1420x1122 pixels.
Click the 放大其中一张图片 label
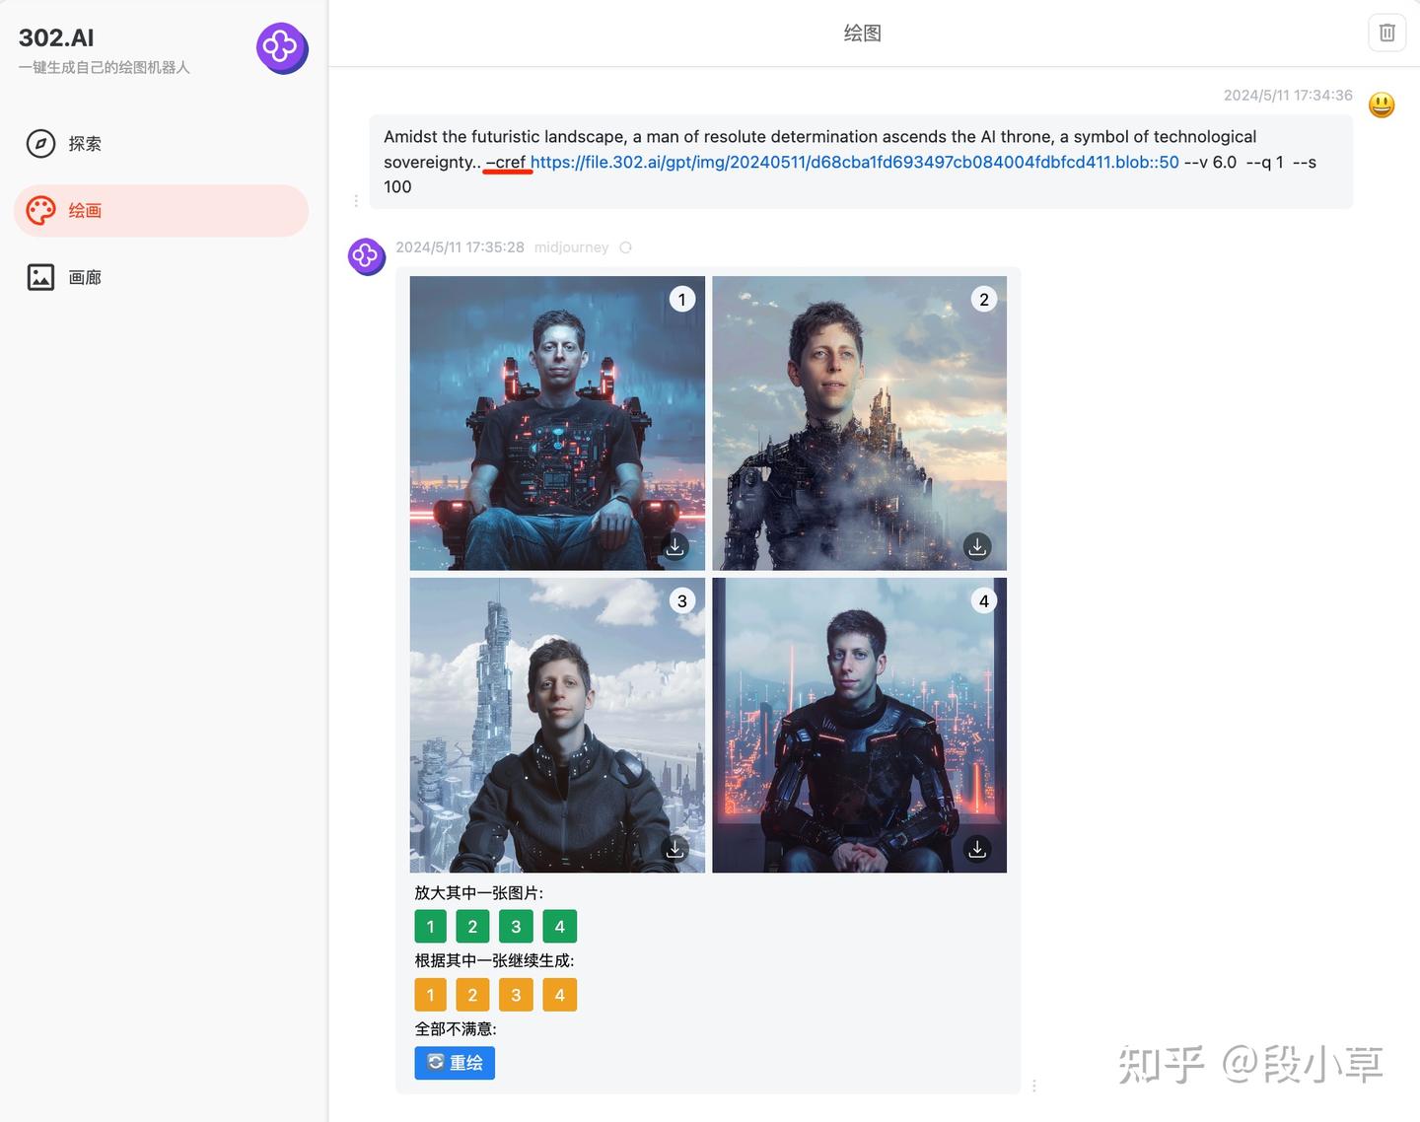point(478,893)
